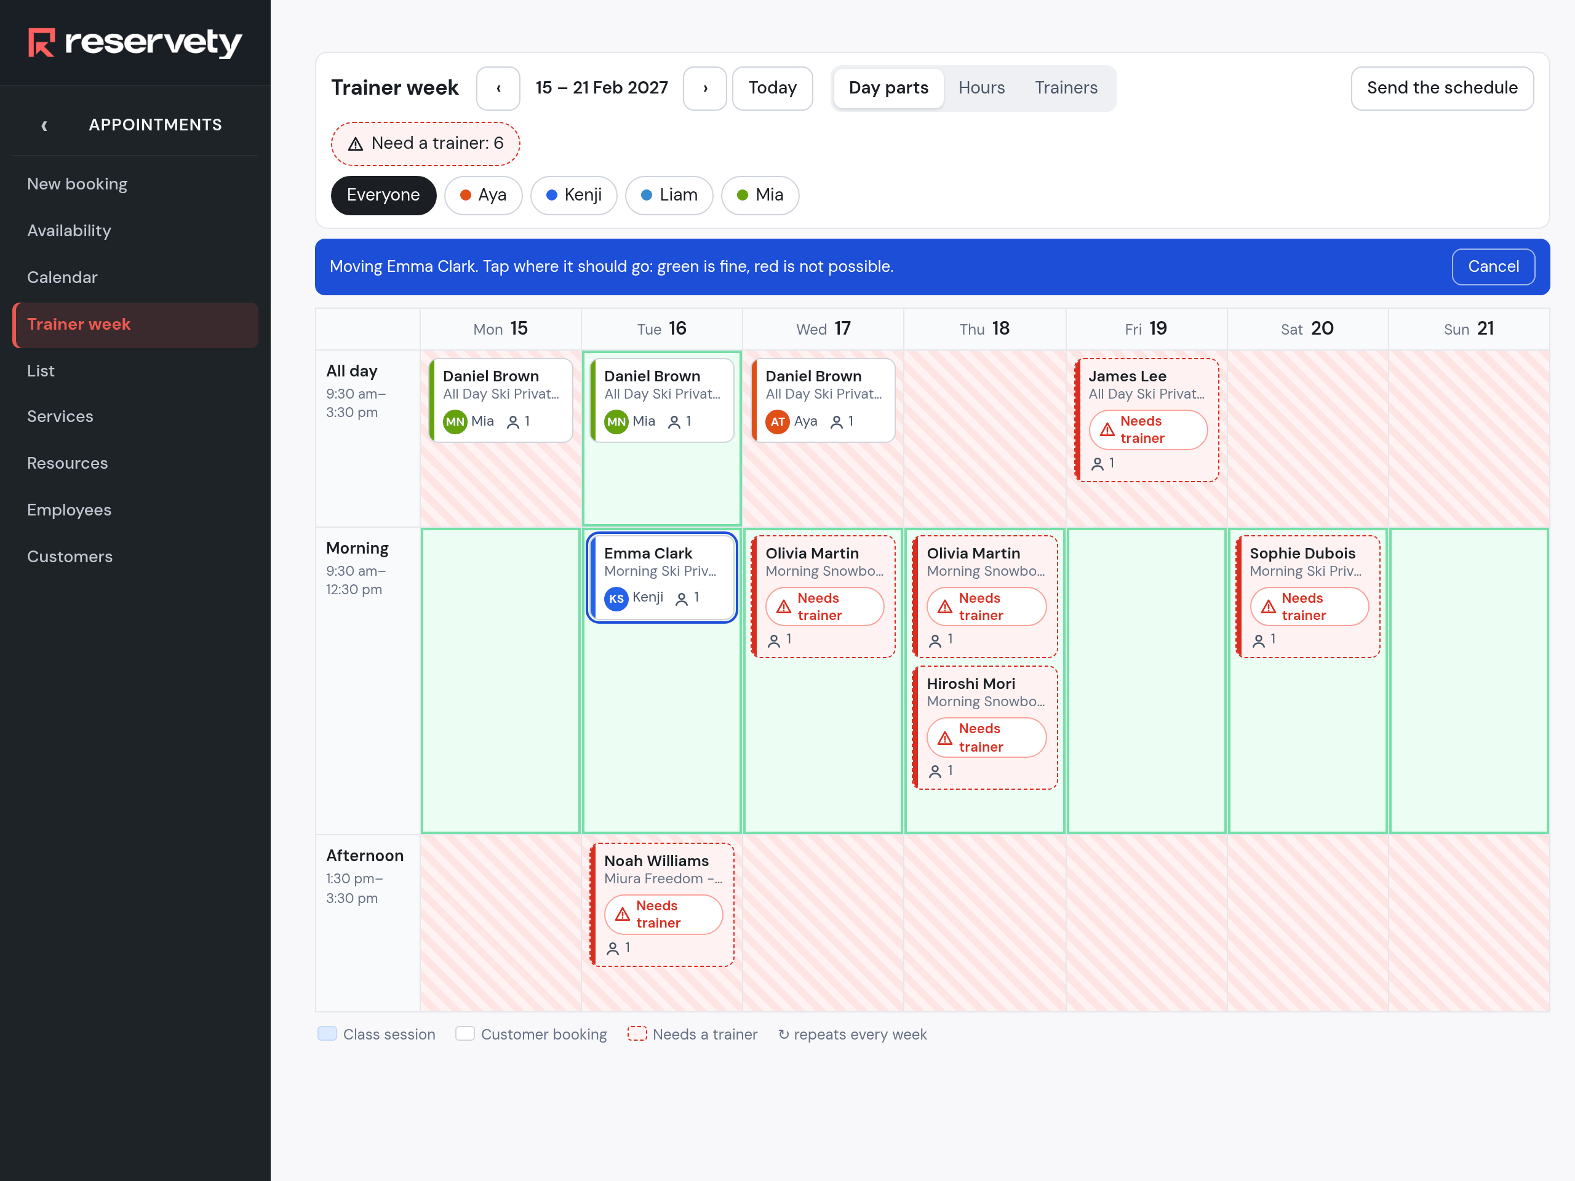Select Emma Clark booking card
The width and height of the screenshot is (1575, 1181).
pos(661,578)
